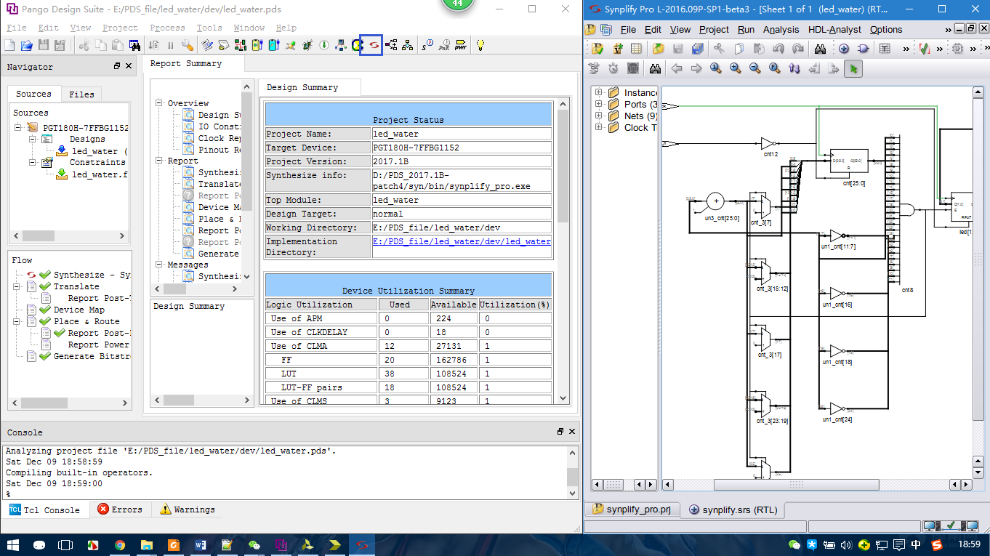Click the binoculars find icon in Synplify
The width and height of the screenshot is (990, 556).
pyautogui.click(x=655, y=68)
